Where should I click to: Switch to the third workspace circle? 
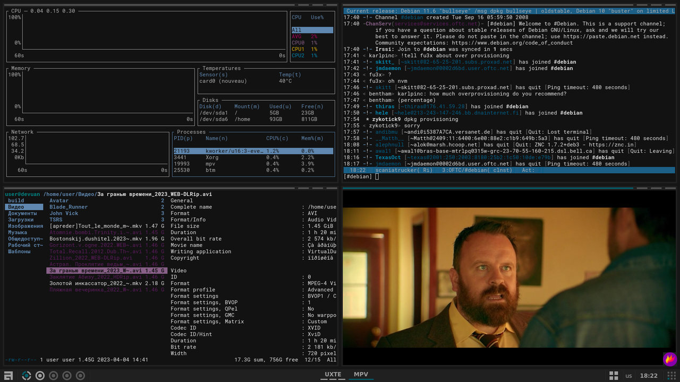(53, 376)
